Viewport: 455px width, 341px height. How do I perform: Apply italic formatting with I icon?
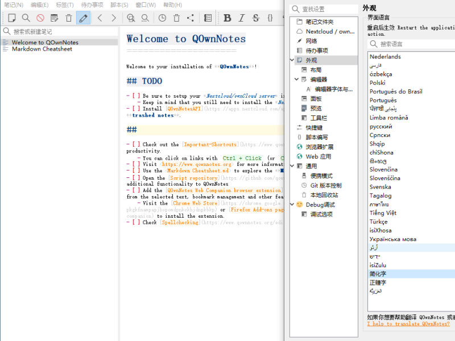click(x=241, y=18)
